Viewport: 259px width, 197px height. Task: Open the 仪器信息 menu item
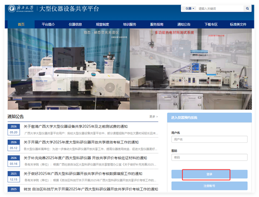click(x=75, y=24)
